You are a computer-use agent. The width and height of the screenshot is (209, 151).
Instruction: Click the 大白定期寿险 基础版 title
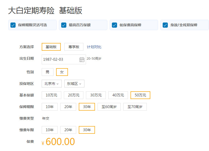45,10
